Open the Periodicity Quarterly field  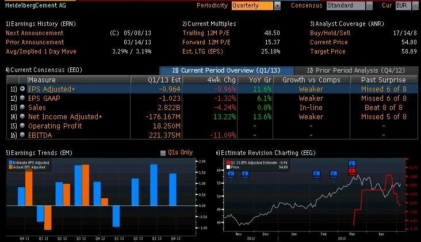[x=252, y=6]
